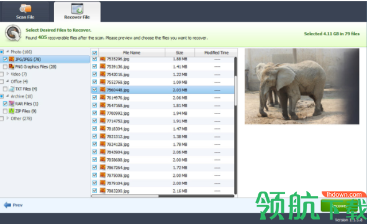This screenshot has width=367, height=224.
Task: Check the PNG Graphics Files (28) checkbox
Action: coord(5,67)
